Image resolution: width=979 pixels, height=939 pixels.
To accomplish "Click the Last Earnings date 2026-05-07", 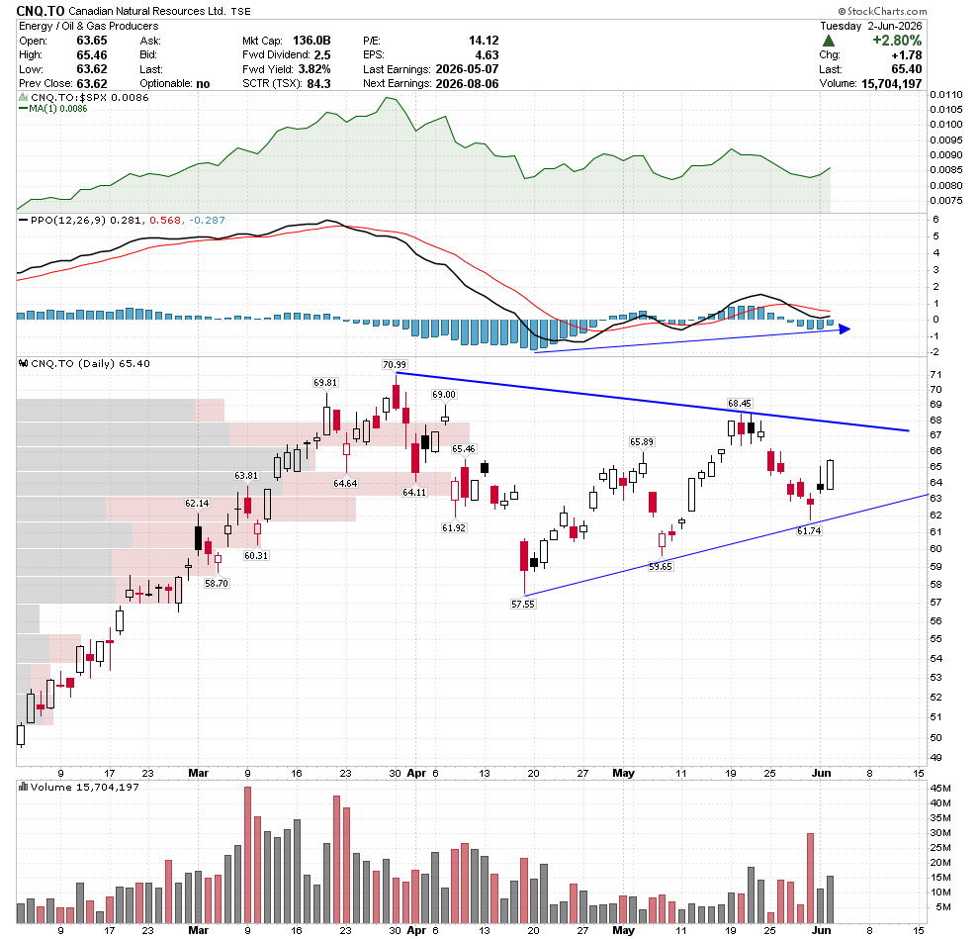I will 467,69.
